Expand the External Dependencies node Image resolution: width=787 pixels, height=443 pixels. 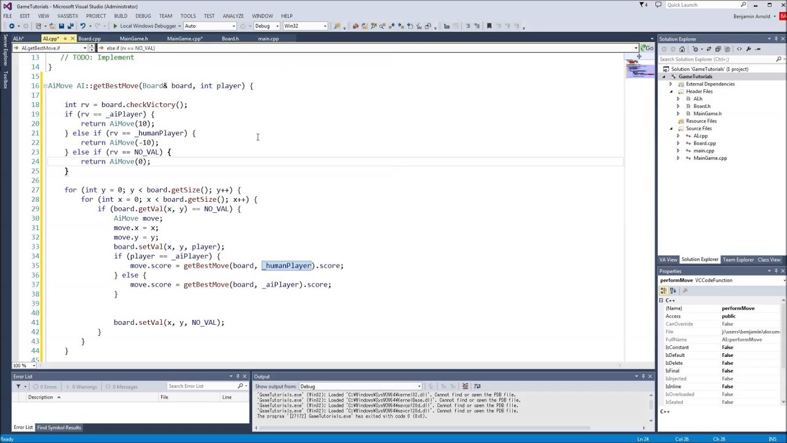(x=671, y=84)
